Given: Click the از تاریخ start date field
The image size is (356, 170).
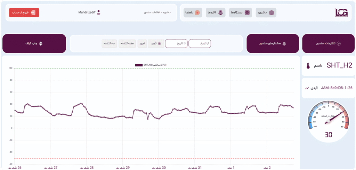Looking at the screenshot, I should click(202, 43).
